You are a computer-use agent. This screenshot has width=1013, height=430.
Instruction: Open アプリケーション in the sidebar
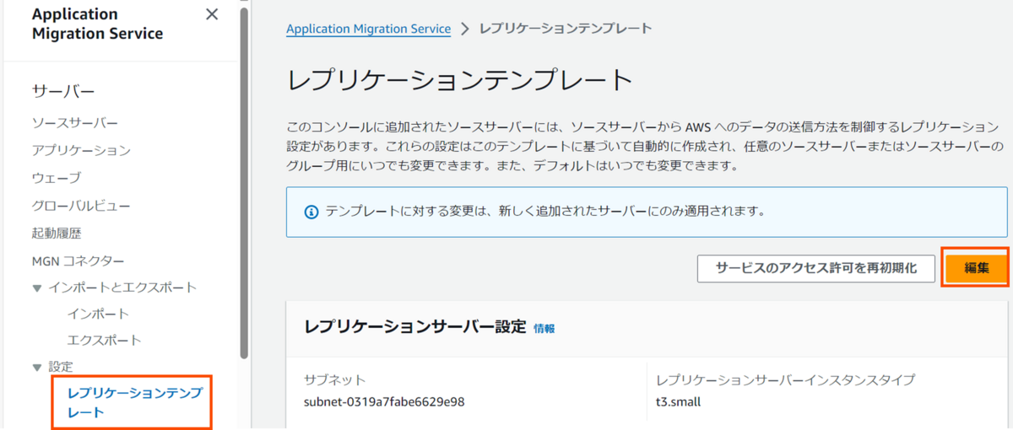[x=81, y=150]
